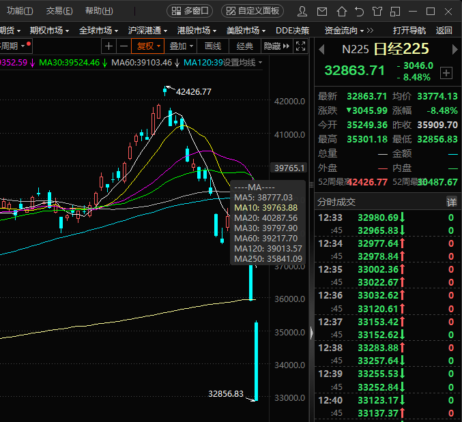Click 详 to view detailed trades

451,202
